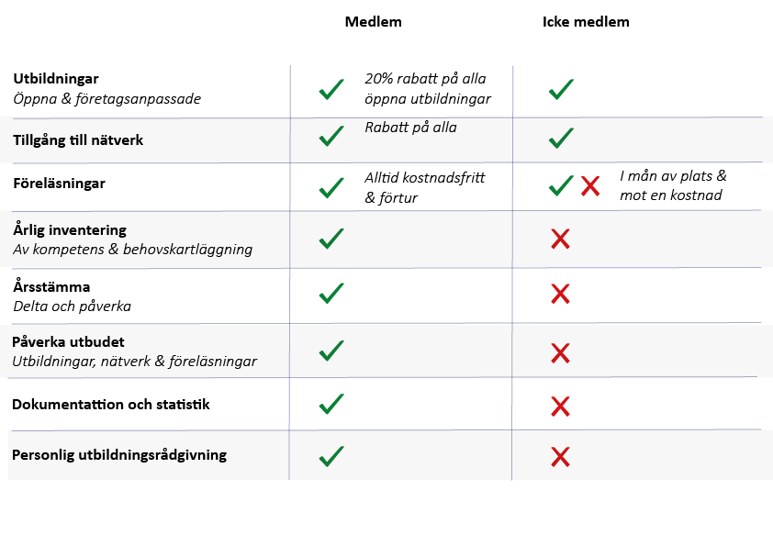Click red cross for Personlig utbildningsrådgivning
The width and height of the screenshot is (773, 546).
(560, 456)
